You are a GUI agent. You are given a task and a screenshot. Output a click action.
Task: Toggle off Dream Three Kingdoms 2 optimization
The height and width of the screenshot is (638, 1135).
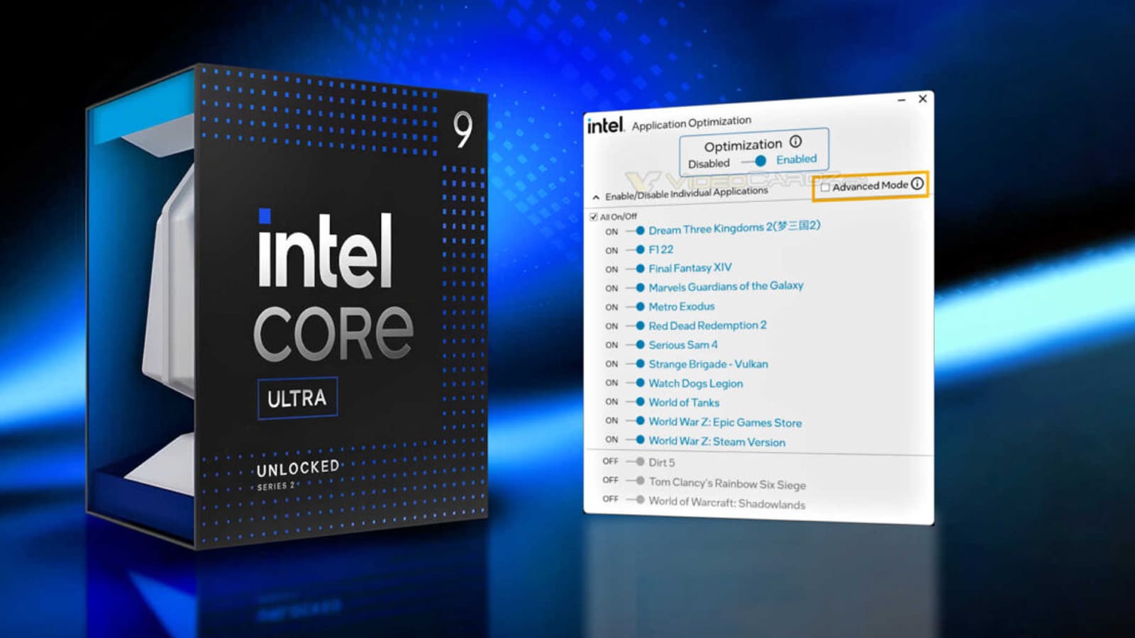pos(635,230)
